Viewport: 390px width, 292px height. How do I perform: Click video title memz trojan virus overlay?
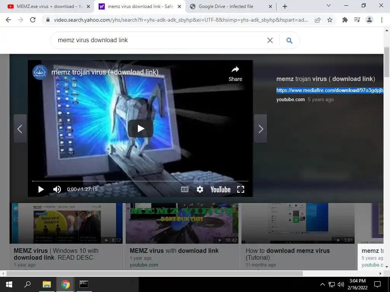[105, 72]
